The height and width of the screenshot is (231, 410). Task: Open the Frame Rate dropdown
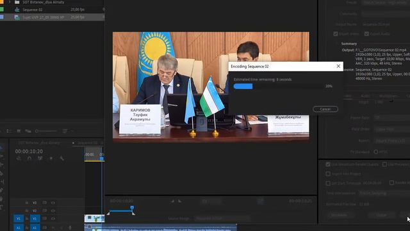coord(392,117)
